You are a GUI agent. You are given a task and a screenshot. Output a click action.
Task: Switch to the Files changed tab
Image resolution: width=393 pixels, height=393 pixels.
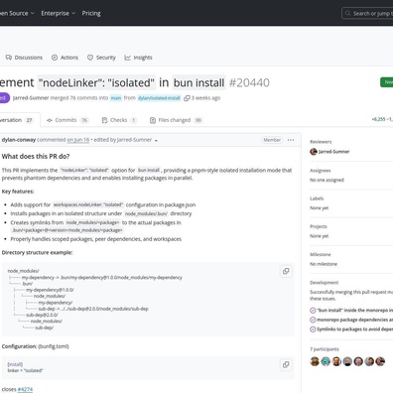176,120
